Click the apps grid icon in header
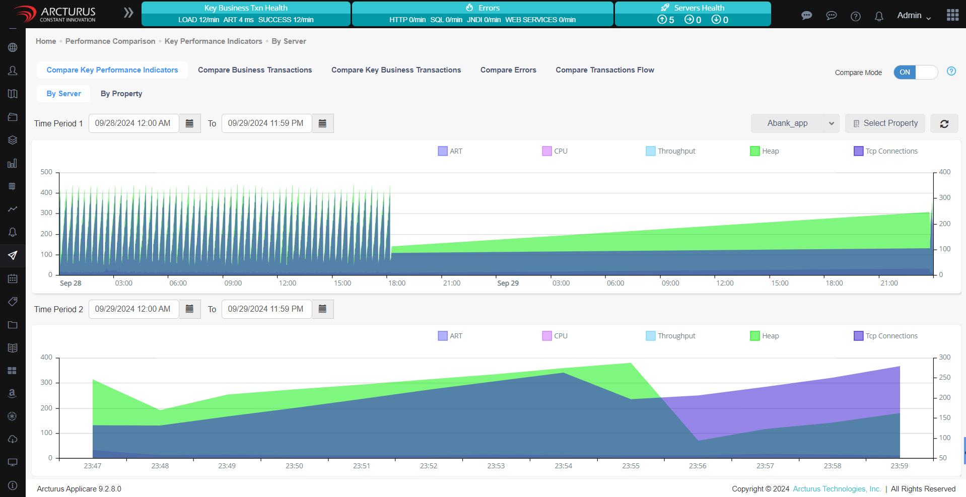The image size is (966, 497). point(952,15)
